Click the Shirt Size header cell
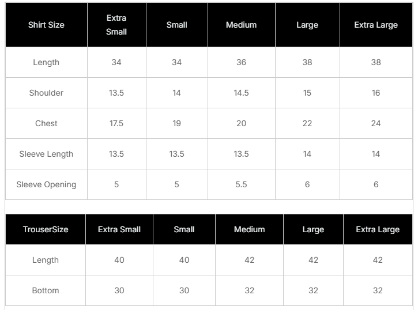The image size is (418, 310). tap(46, 25)
